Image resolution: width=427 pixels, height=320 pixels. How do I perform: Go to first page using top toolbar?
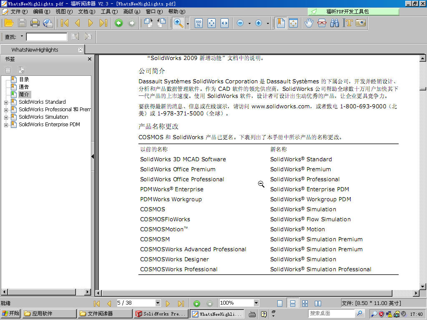pyautogui.click(x=65, y=23)
